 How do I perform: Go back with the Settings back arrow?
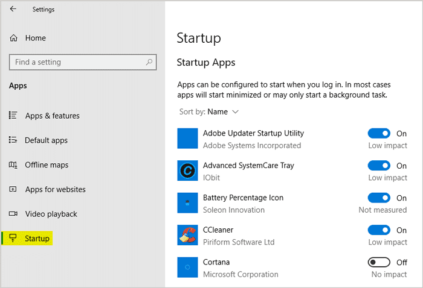coord(13,9)
